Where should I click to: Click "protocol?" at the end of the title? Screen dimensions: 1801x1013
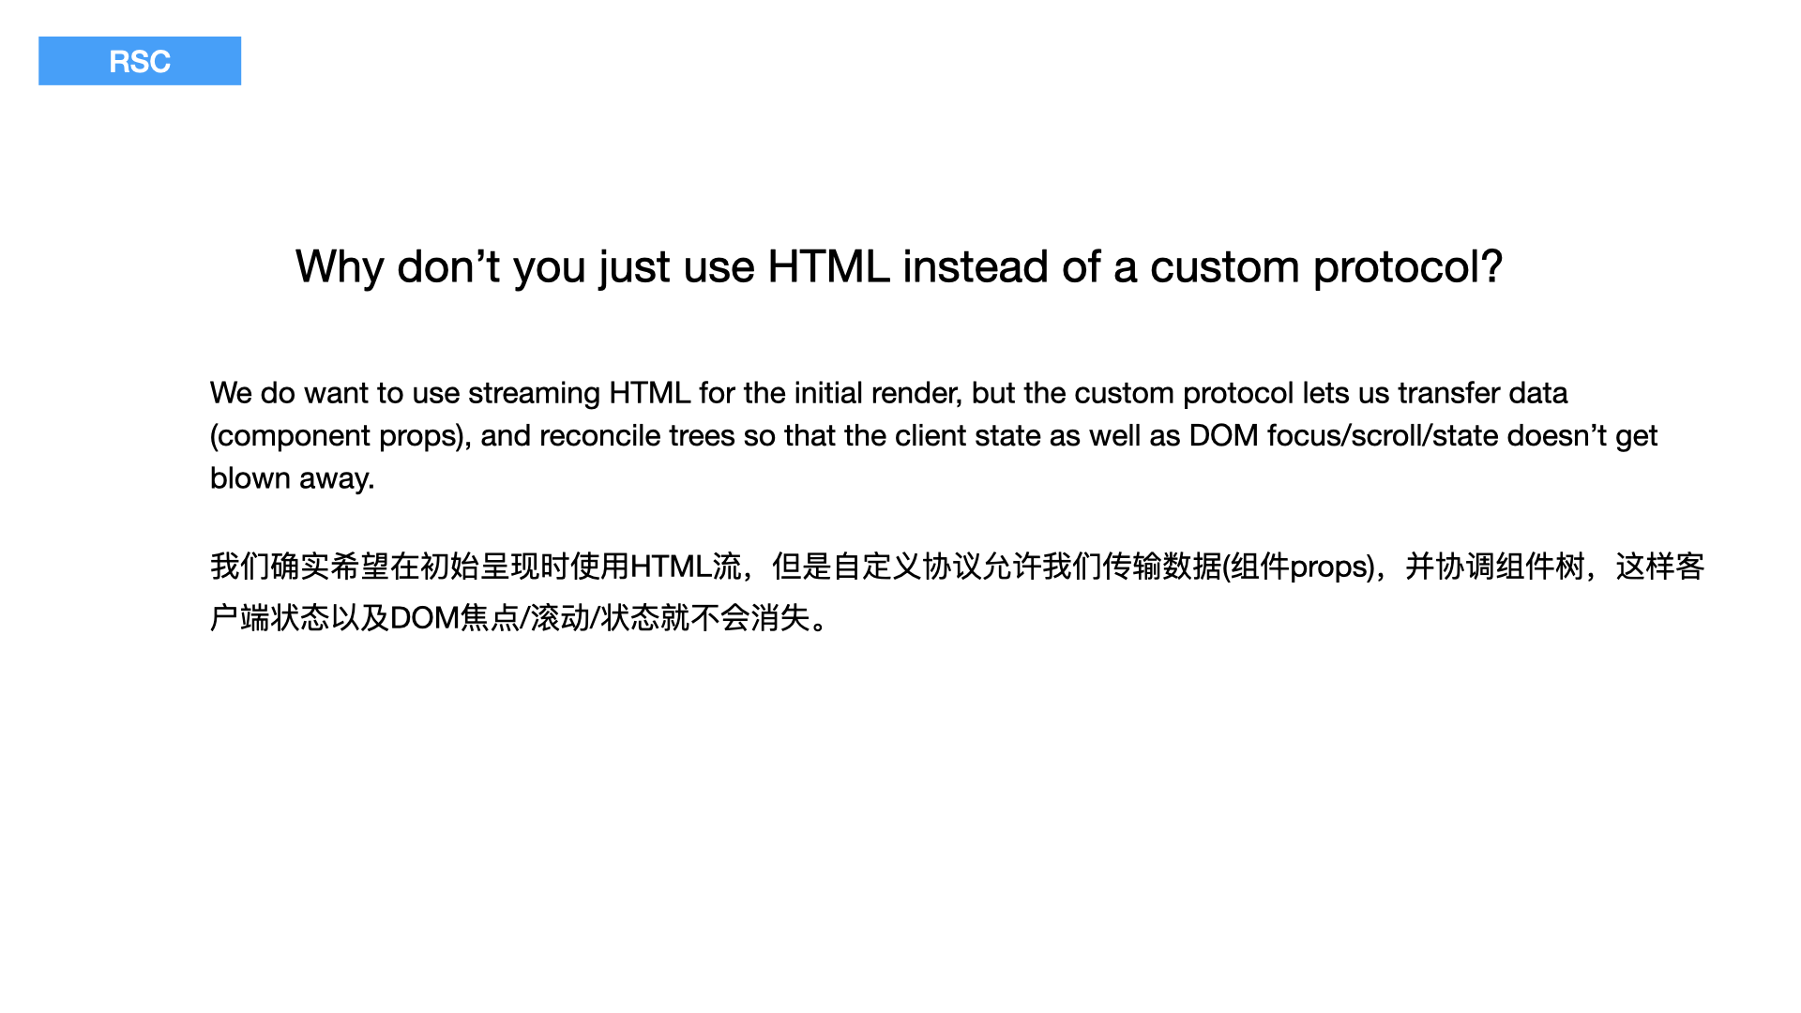click(x=1407, y=267)
